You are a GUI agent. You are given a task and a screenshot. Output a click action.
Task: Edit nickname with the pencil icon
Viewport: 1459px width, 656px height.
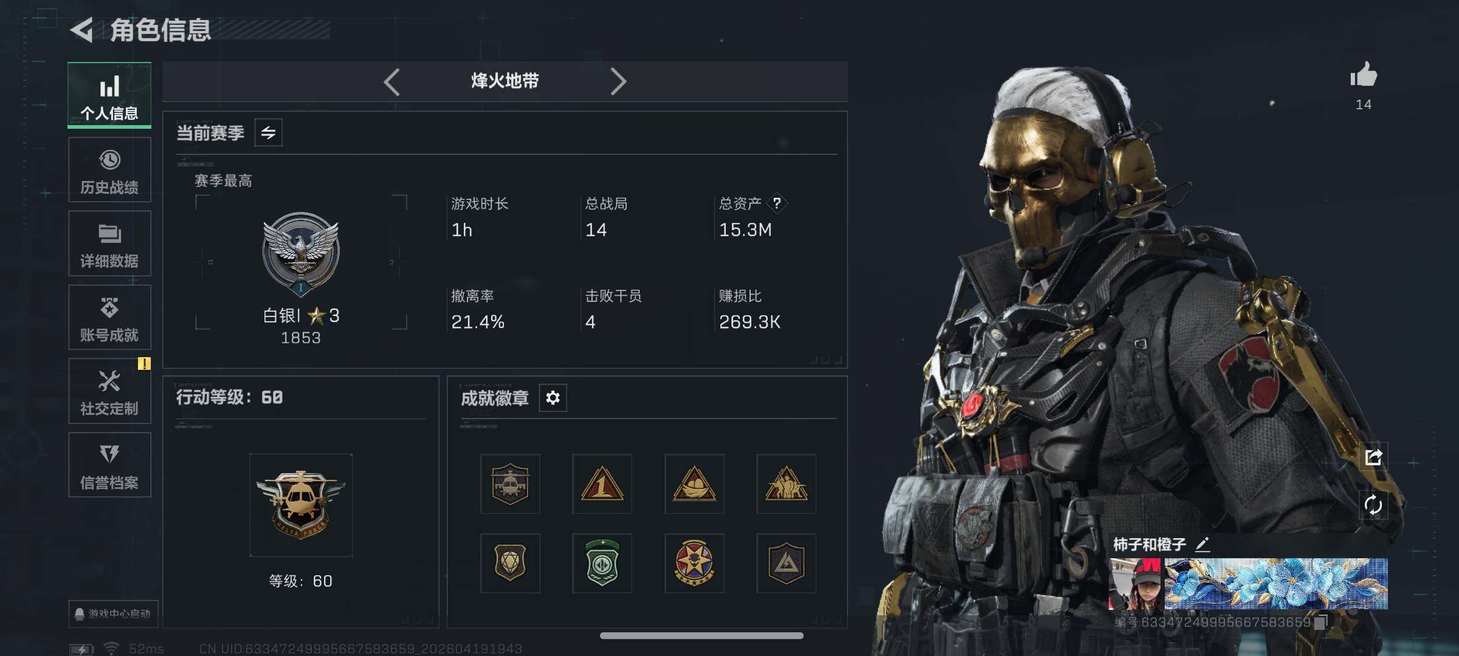click(1202, 544)
